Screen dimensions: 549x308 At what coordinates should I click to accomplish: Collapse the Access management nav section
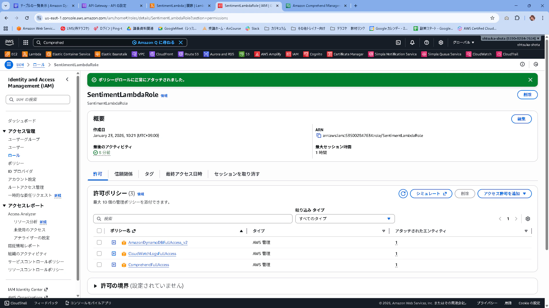(x=4, y=131)
